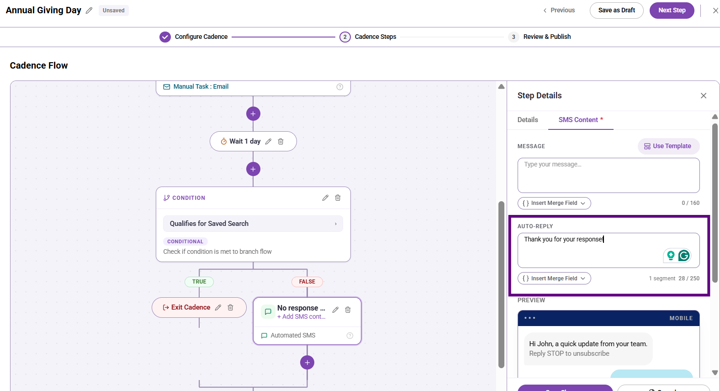The width and height of the screenshot is (720, 391).
Task: Click the Use Template button
Action: point(668,146)
